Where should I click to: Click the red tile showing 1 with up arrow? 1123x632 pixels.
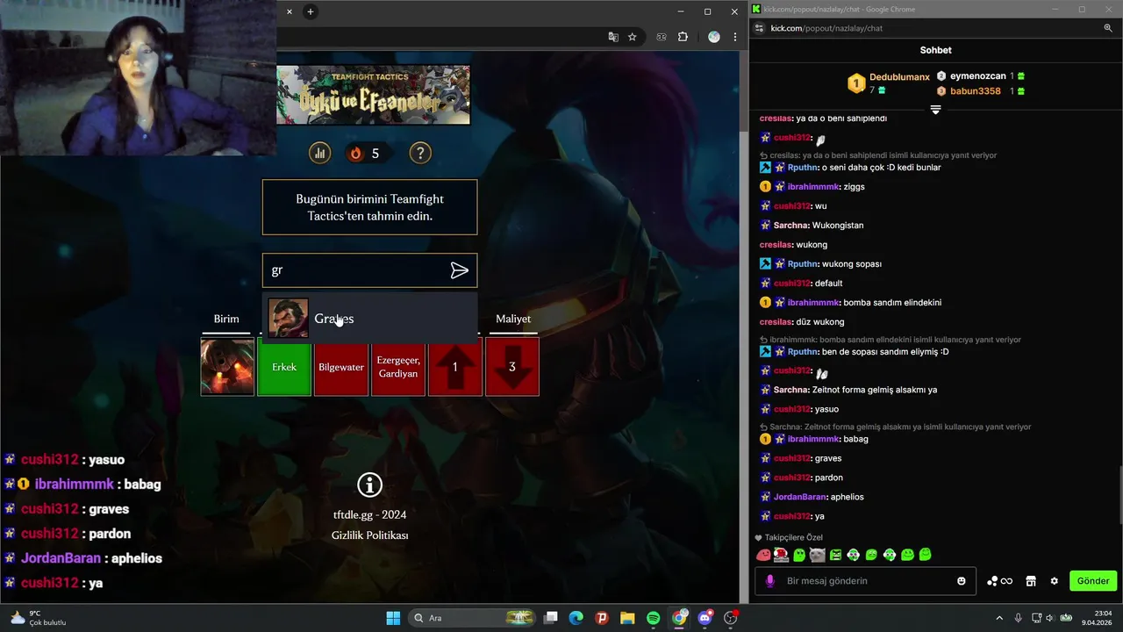pos(455,367)
